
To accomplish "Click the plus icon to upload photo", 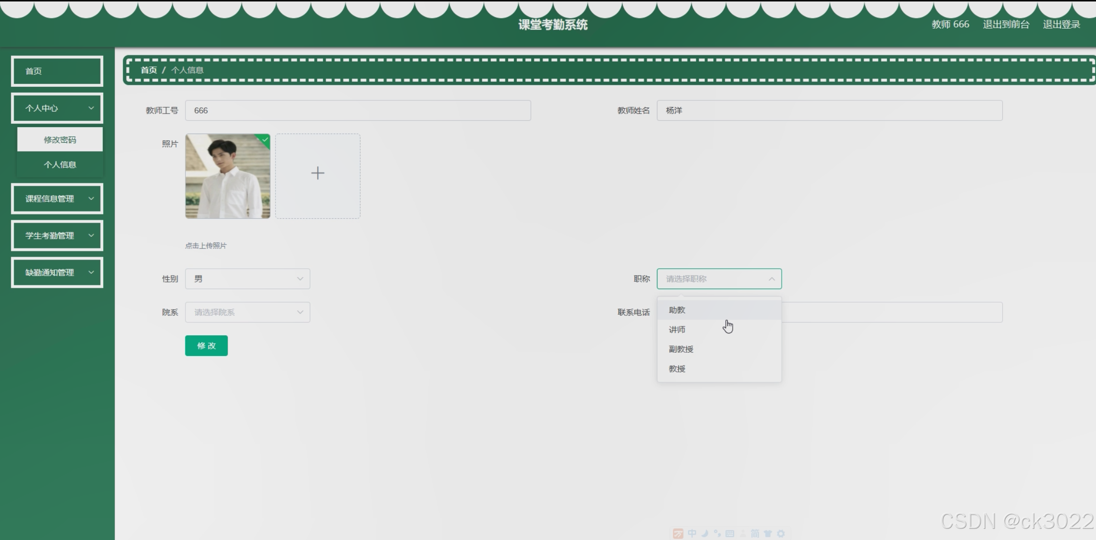I will point(318,174).
